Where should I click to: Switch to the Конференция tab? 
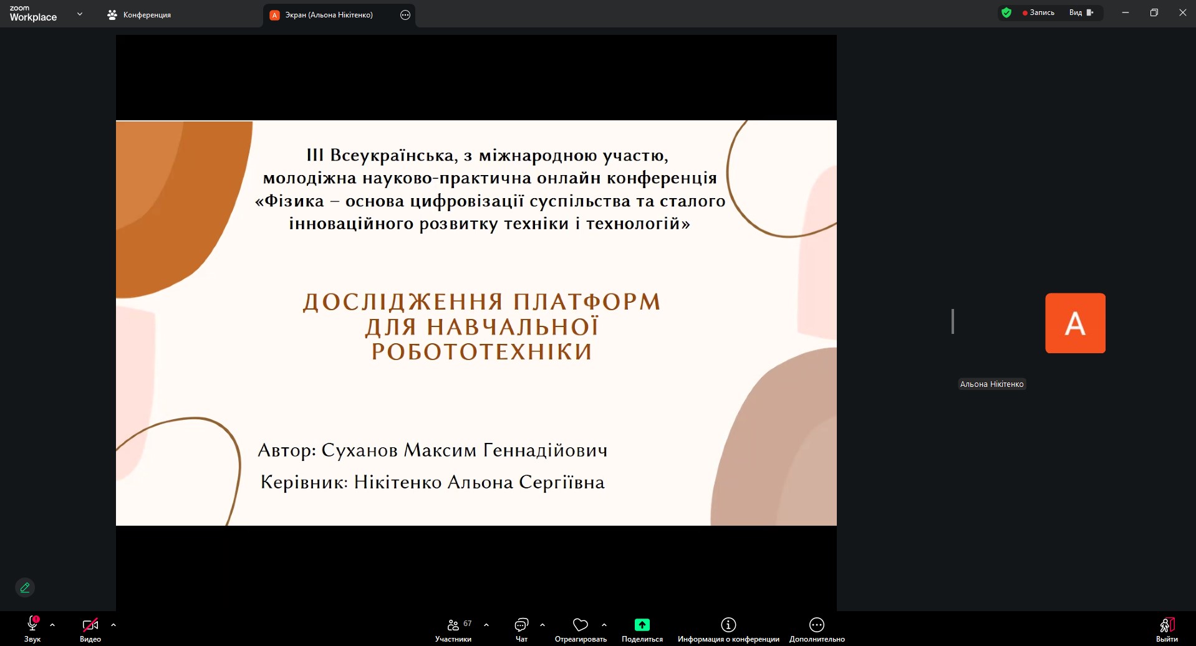coord(140,15)
